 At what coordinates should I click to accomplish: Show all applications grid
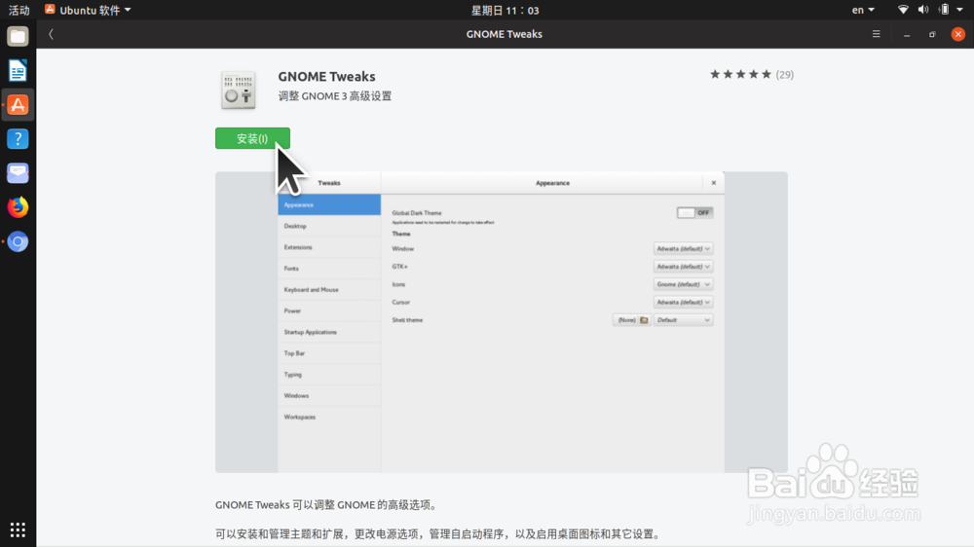(18, 529)
